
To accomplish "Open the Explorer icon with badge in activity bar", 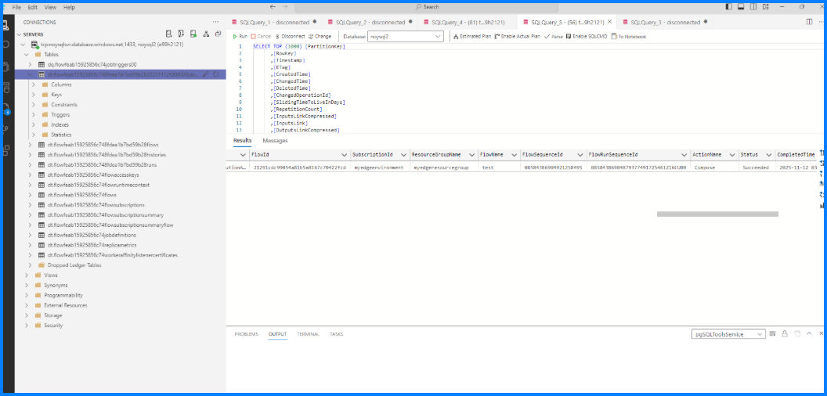I will [6, 109].
